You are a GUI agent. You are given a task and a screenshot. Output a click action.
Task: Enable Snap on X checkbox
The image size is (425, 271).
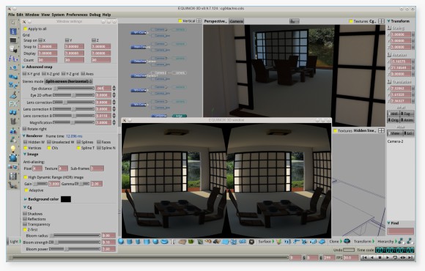pos(40,40)
